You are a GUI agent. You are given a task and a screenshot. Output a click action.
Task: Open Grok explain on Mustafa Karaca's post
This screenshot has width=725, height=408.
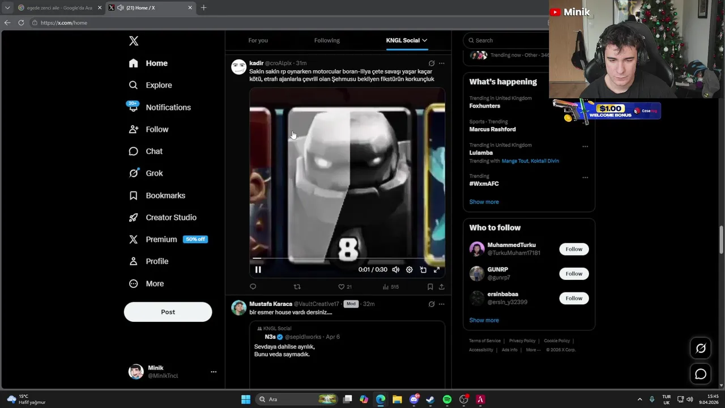point(432,304)
